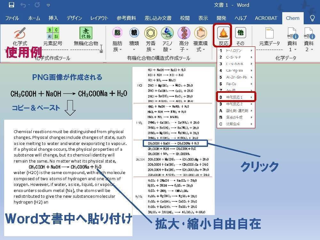Switch to the 開発 tab
Viewport: 320px width, 240px height.
tap(221, 18)
